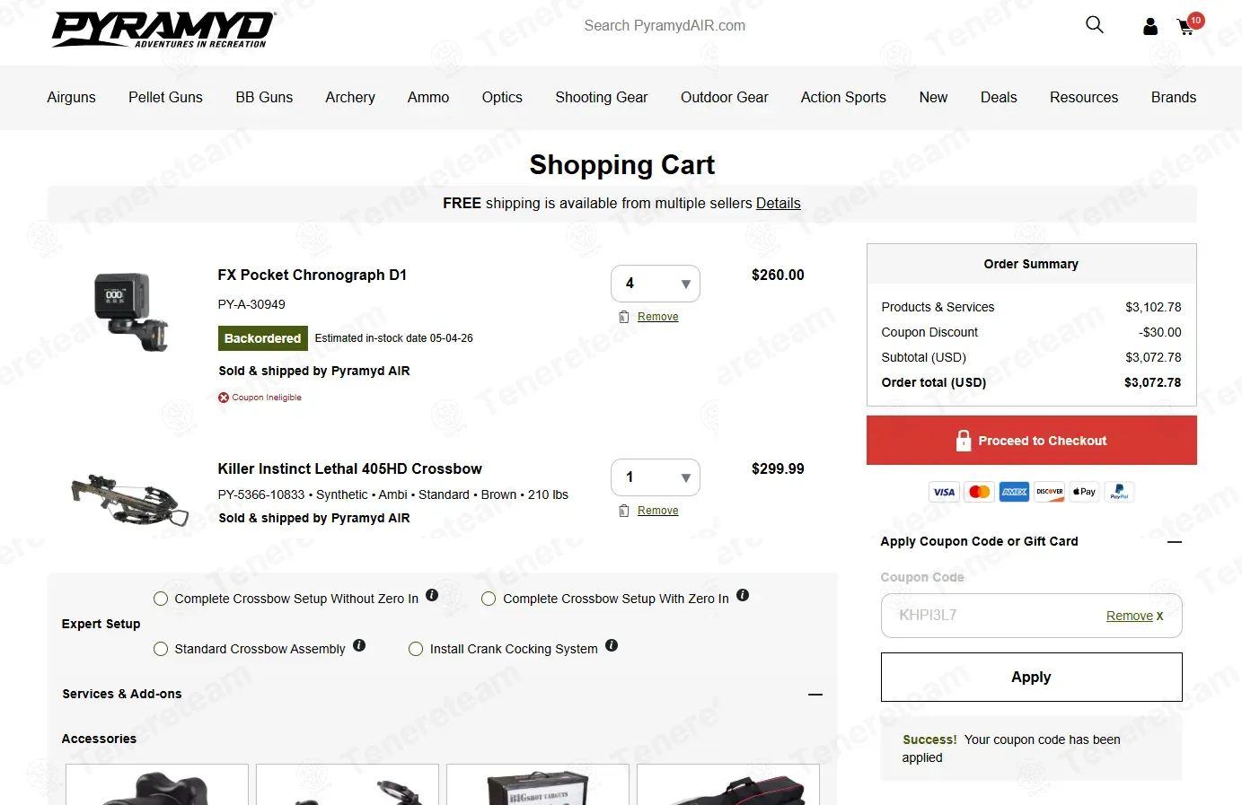Click the Backordered status badge
This screenshot has width=1242, height=805.
click(262, 338)
